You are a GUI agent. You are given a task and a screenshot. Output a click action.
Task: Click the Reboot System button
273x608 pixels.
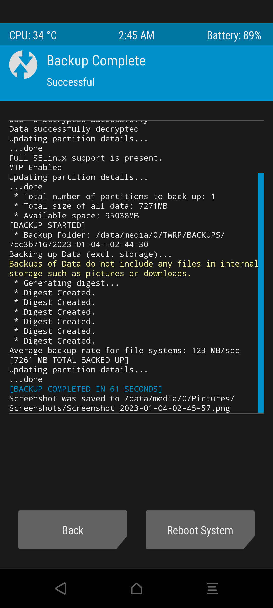pos(200,530)
